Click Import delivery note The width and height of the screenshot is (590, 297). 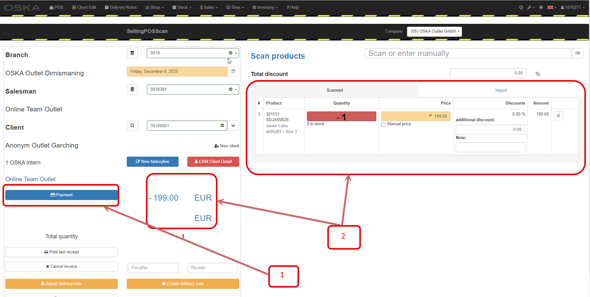pos(62,284)
